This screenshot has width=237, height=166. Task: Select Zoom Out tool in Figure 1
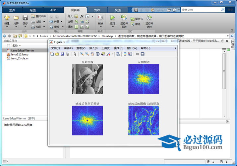[x=87, y=54]
